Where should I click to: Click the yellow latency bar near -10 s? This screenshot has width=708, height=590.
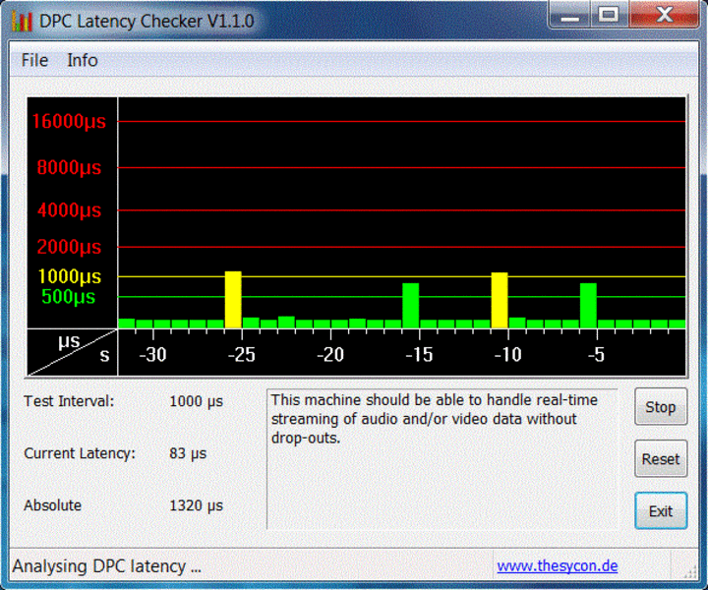pyautogui.click(x=500, y=300)
